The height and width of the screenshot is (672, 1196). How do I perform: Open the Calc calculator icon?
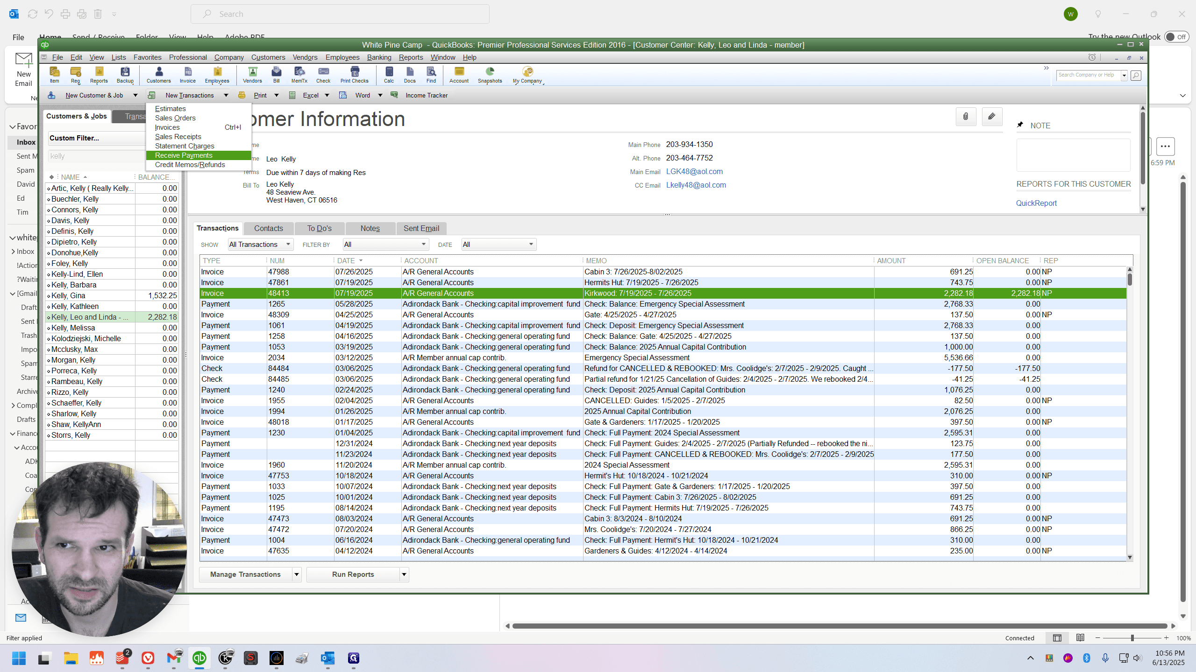[x=389, y=75]
